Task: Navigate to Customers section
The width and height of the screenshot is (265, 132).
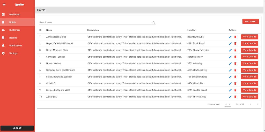Action: (x=14, y=30)
